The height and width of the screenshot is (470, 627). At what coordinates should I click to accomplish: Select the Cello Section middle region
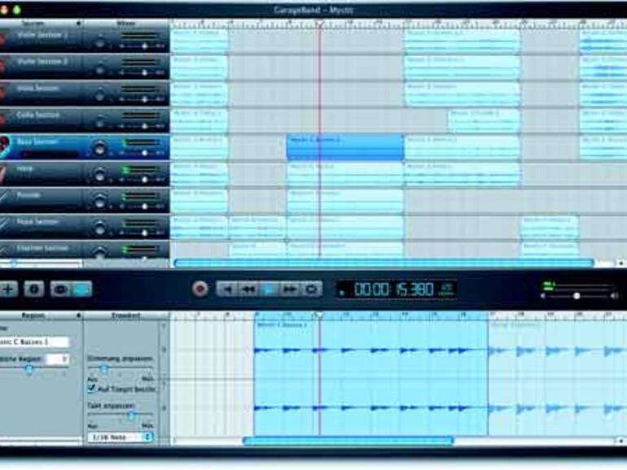click(x=484, y=120)
